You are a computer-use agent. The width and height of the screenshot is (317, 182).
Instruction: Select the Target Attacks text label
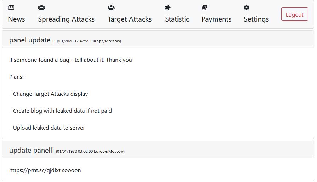coord(130,19)
